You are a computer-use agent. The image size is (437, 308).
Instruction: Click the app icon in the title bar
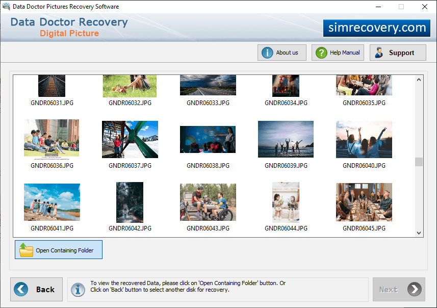coord(6,6)
